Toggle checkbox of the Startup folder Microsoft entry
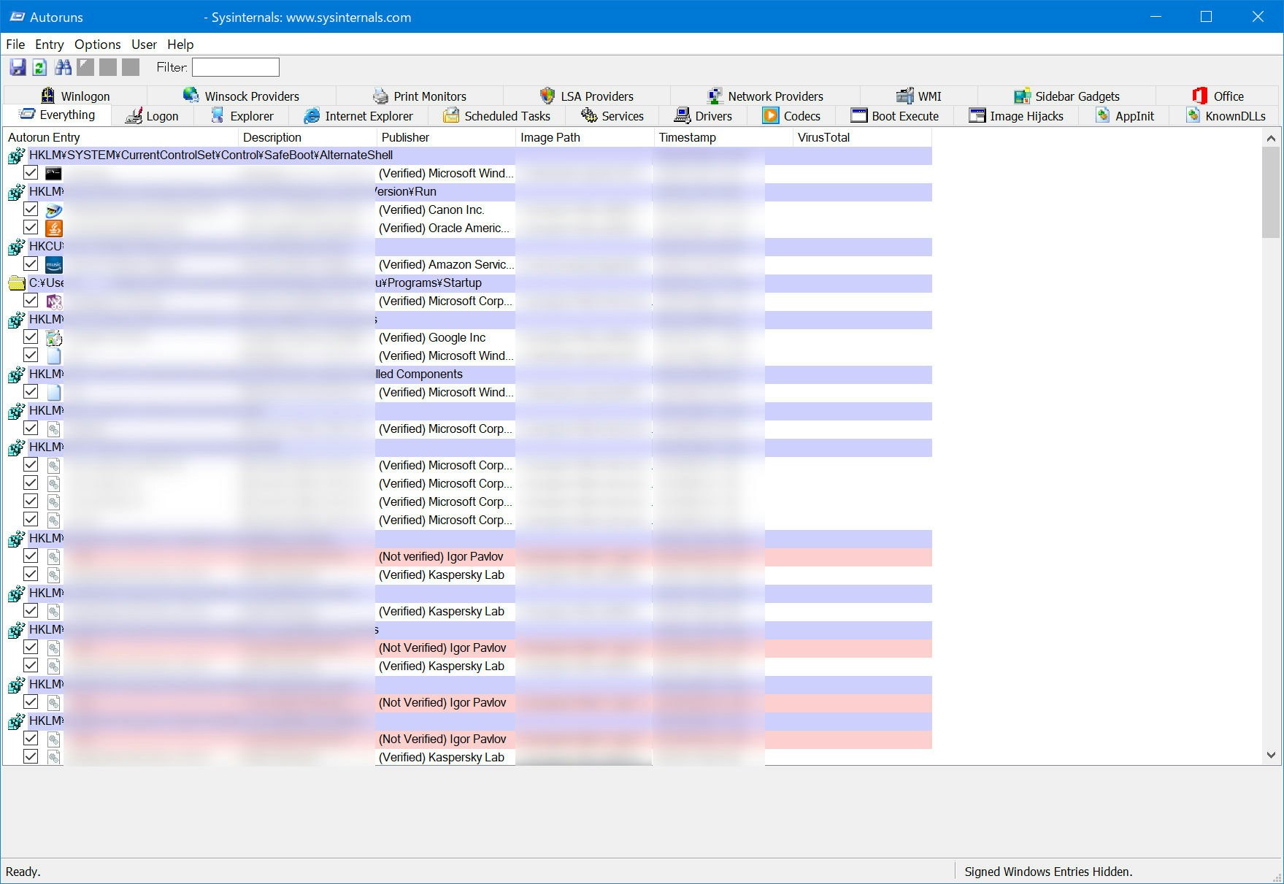This screenshot has height=884, width=1284. (31, 301)
